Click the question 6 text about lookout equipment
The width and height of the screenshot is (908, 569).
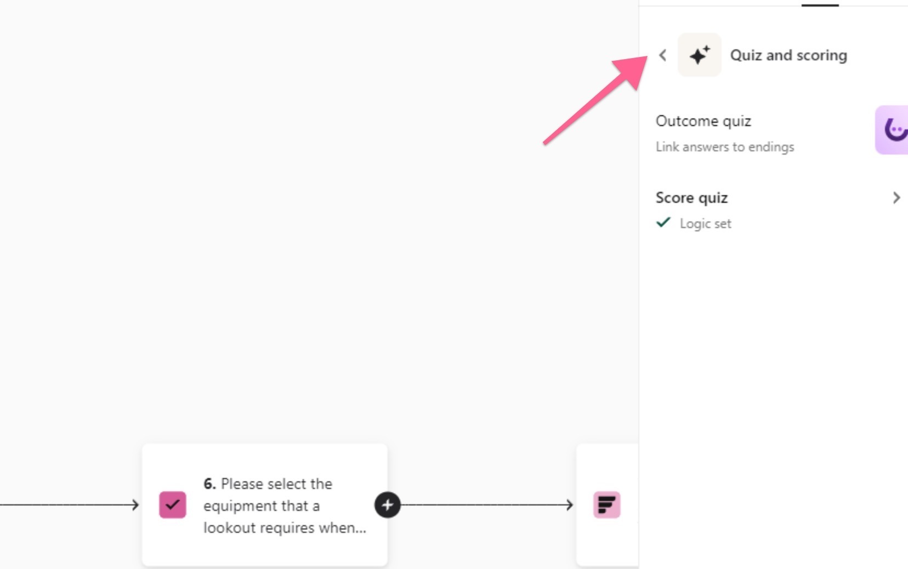[285, 505]
